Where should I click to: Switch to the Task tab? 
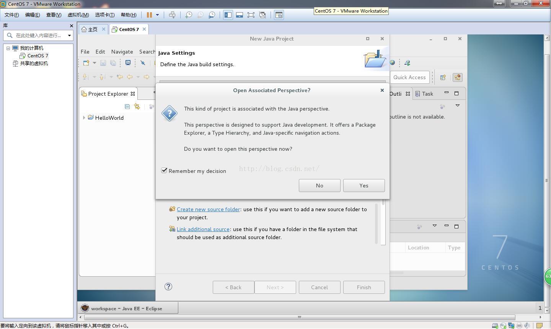[x=424, y=94]
